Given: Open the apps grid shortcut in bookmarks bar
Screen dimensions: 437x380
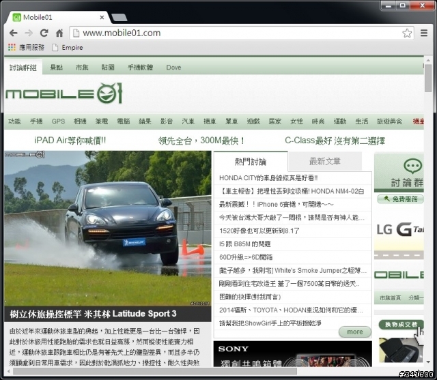Looking at the screenshot, I should [12, 47].
